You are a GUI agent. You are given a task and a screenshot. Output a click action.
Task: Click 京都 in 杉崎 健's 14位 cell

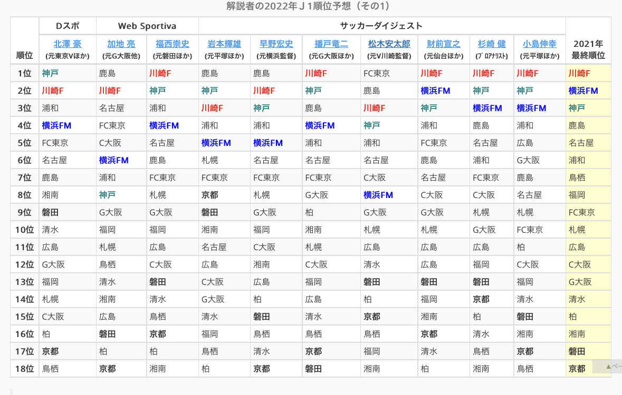[481, 300]
